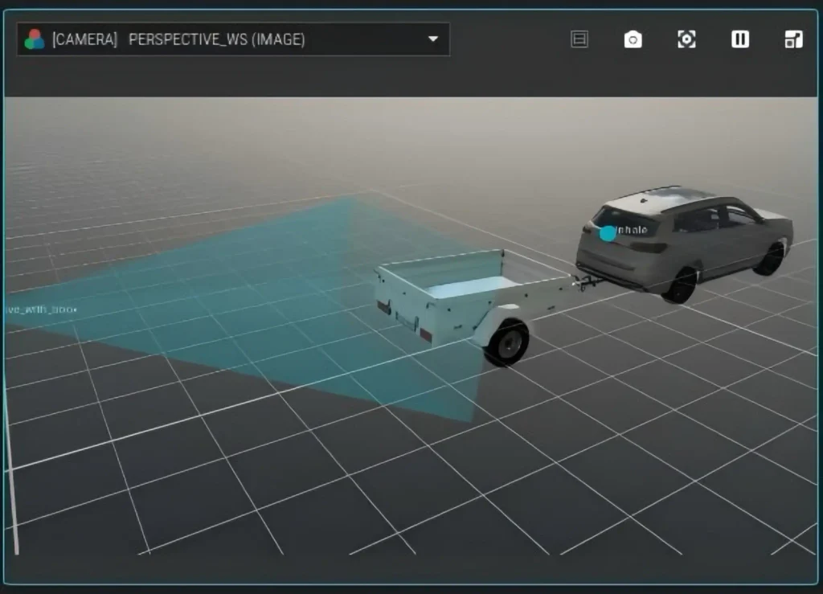The width and height of the screenshot is (823, 594).
Task: Open the PERSPECTIVE_WS (IMAGE) combo box
Action: (x=233, y=39)
